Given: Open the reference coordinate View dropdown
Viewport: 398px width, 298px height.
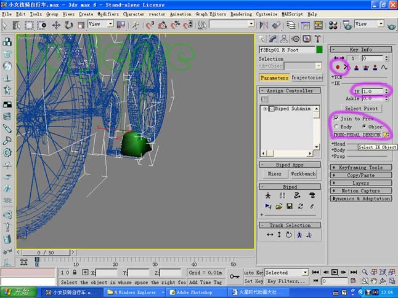Looking at the screenshot, I should [x=100, y=24].
